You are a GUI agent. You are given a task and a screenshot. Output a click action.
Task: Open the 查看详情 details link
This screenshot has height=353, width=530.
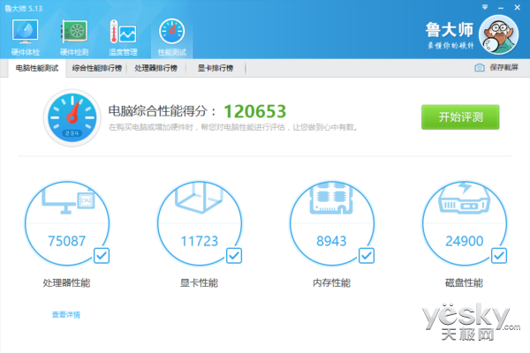[x=66, y=315]
